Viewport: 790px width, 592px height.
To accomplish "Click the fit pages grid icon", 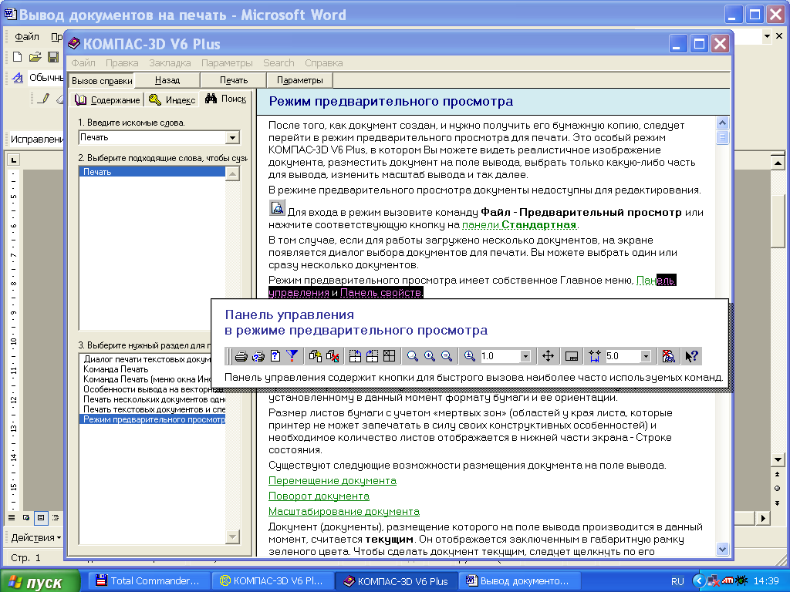I will tap(390, 356).
